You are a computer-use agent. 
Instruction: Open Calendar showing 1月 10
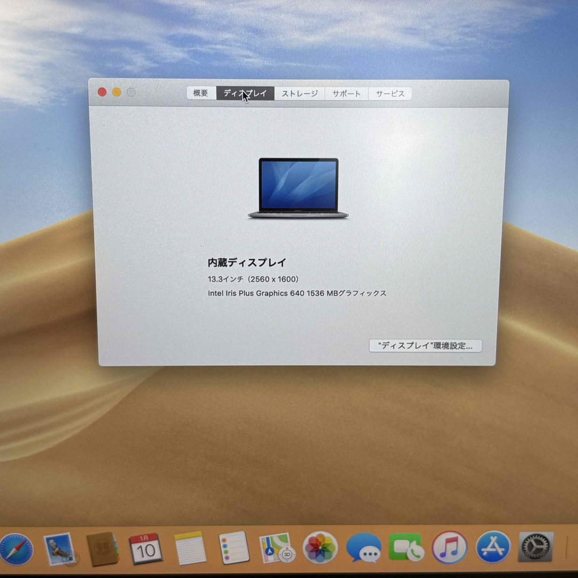pos(145,549)
